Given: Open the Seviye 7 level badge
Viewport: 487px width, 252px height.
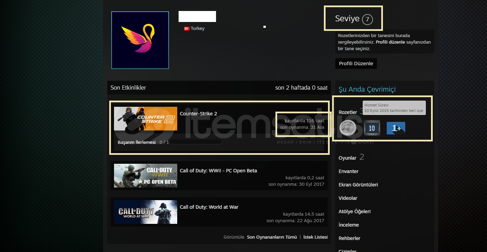Looking at the screenshot, I should pos(354,19).
